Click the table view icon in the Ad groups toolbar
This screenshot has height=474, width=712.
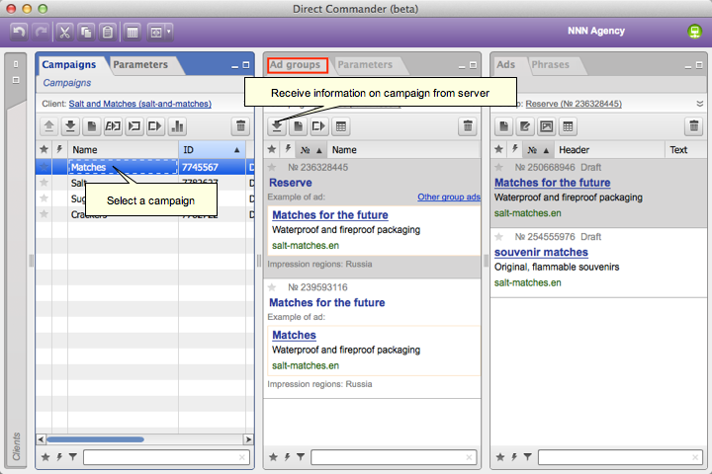(x=340, y=126)
